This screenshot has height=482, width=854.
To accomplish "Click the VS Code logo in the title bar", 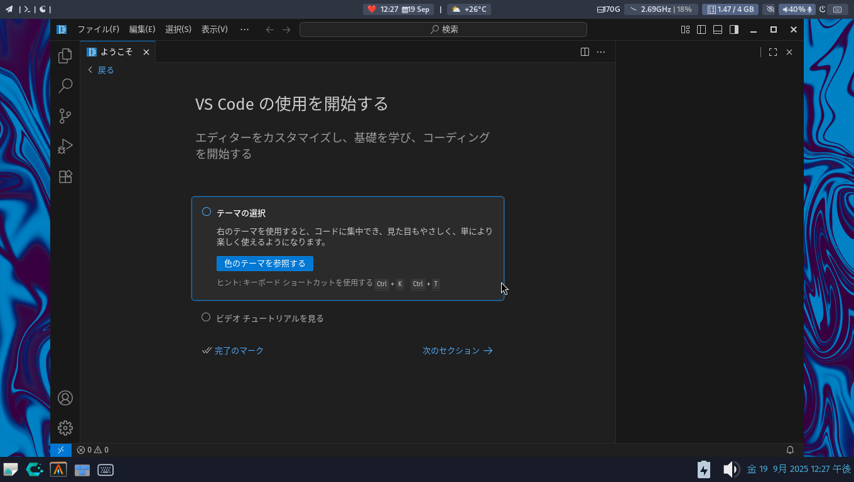I will (62, 29).
